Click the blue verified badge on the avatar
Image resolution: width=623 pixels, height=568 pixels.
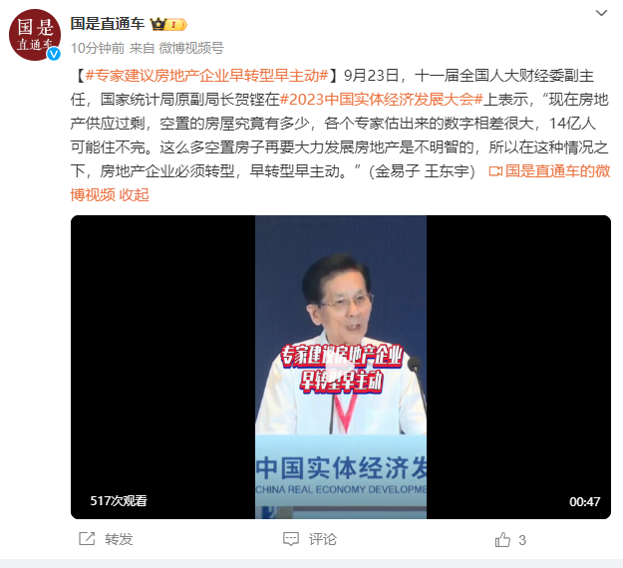(x=54, y=54)
